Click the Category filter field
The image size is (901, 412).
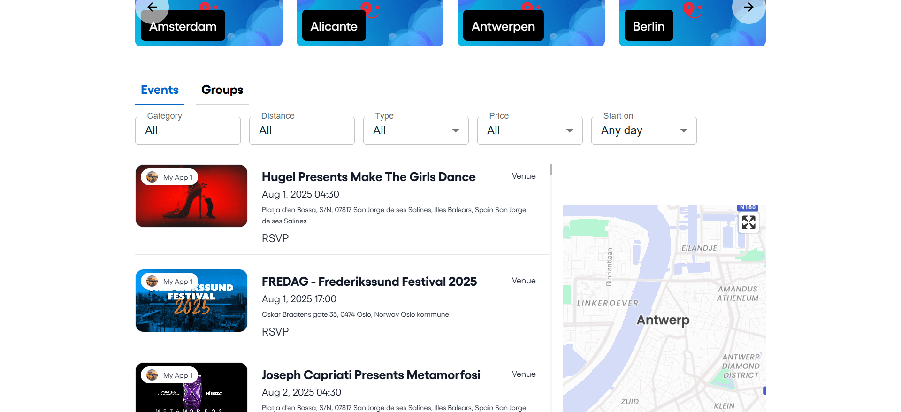[188, 130]
